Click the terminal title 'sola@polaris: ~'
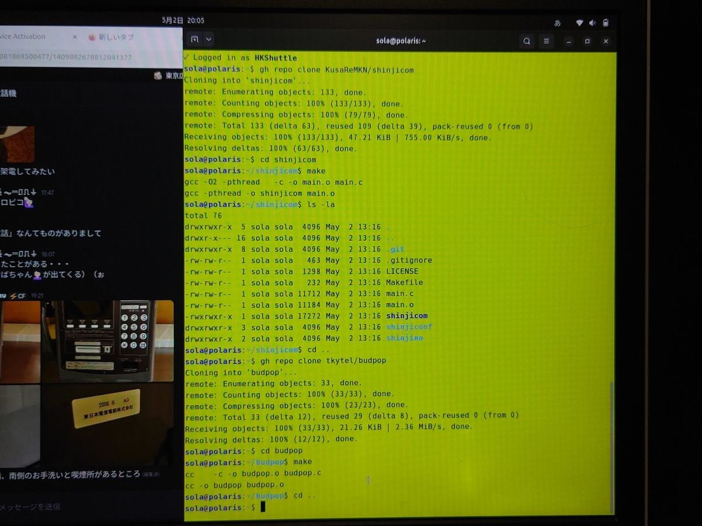Screen dimensions: 702x526 401,41
